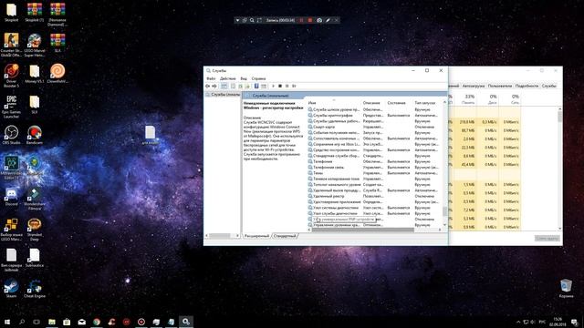Viewport: 584px width, 328px height.
Task: Open the Файл menu in Services
Action: [x=211, y=78]
